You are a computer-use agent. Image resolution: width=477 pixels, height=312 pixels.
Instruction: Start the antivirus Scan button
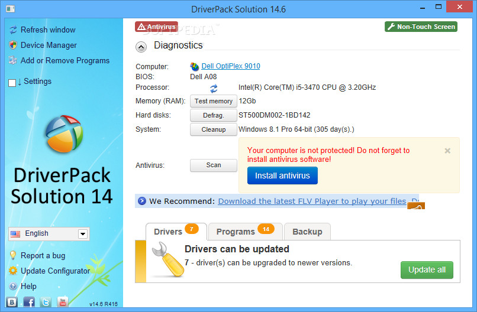pos(214,165)
